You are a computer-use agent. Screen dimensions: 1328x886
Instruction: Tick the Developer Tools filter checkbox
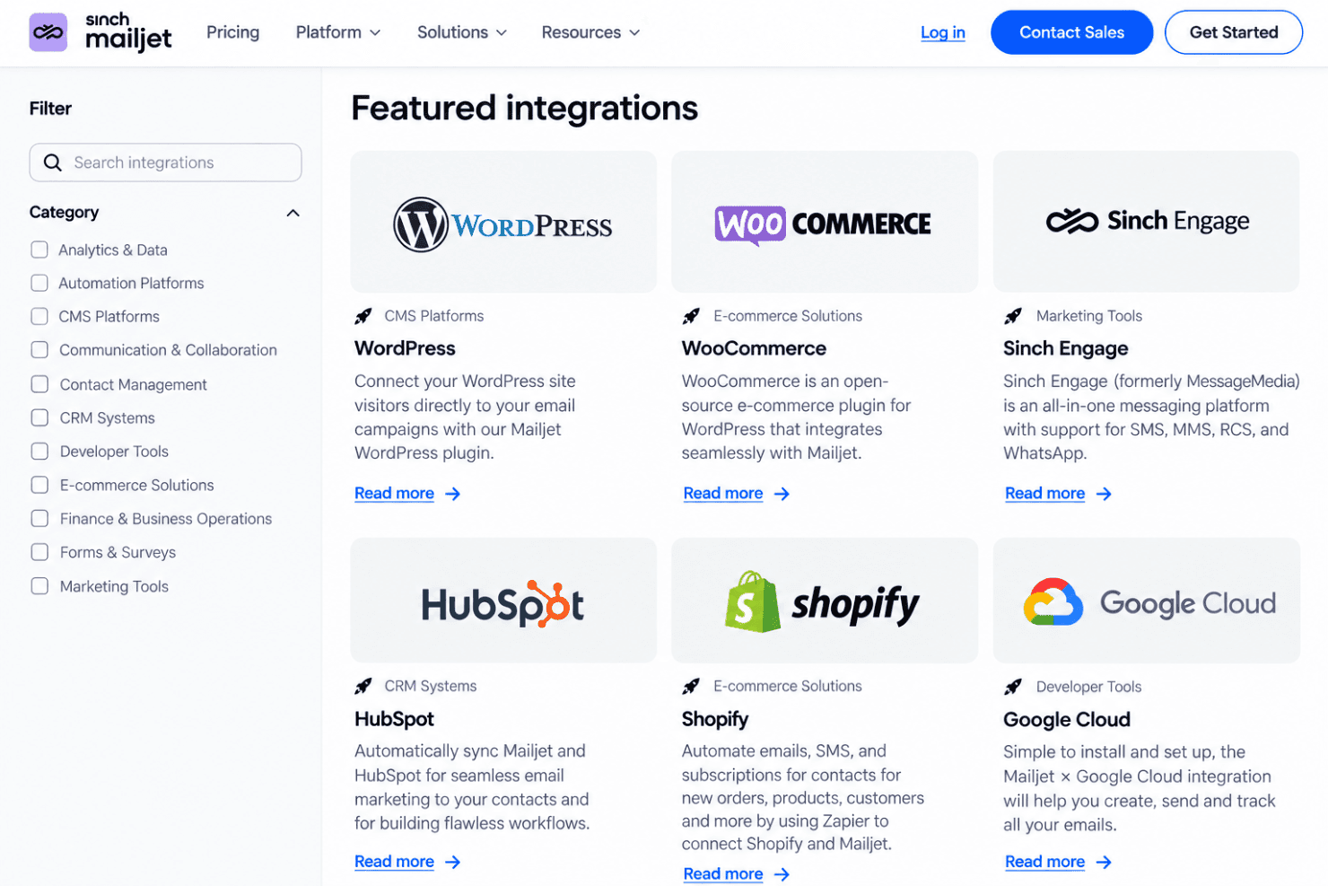tap(39, 452)
